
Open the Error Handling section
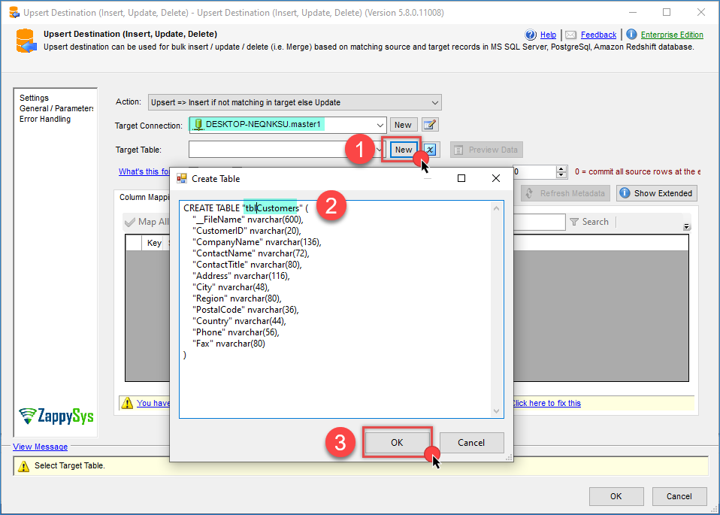click(45, 119)
